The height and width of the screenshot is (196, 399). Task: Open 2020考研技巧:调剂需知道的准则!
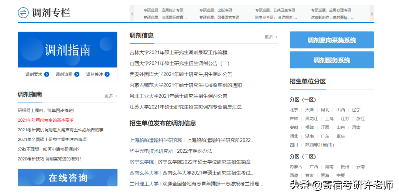coord(50,159)
